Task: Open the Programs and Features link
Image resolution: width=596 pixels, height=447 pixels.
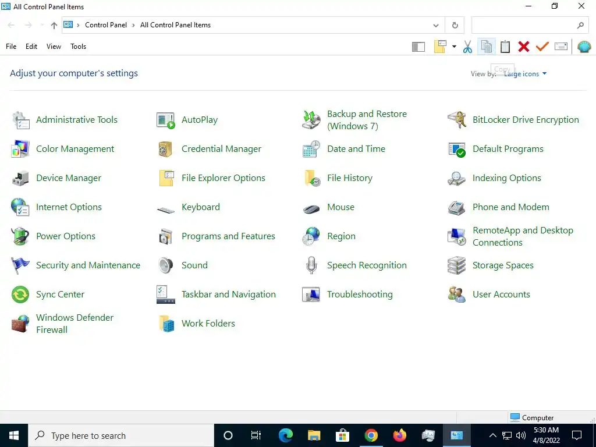Action: tap(228, 236)
